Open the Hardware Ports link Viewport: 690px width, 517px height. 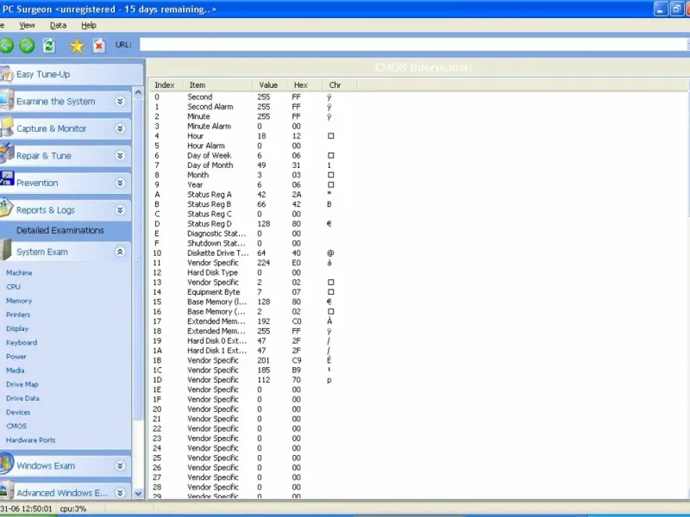pos(31,440)
